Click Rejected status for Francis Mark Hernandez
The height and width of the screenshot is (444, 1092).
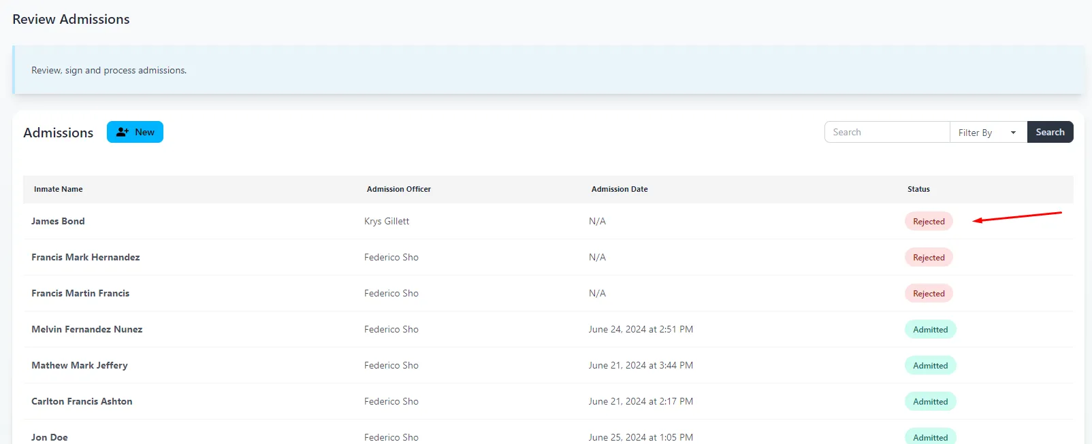click(929, 257)
